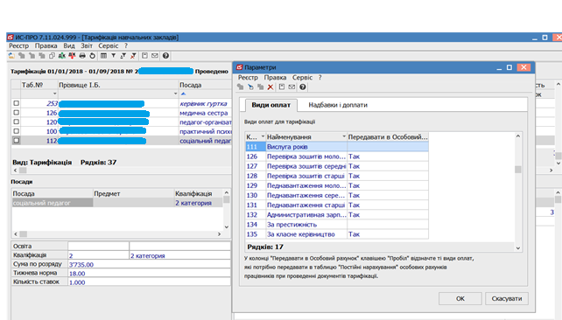562x320 pixels.
Task: Open Реєстр menu in Параметри window
Action: tap(248, 77)
